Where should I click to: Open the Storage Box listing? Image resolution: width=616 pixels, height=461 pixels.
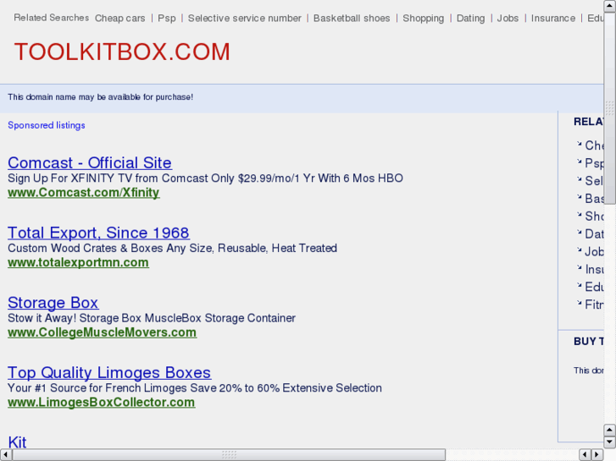tap(53, 303)
